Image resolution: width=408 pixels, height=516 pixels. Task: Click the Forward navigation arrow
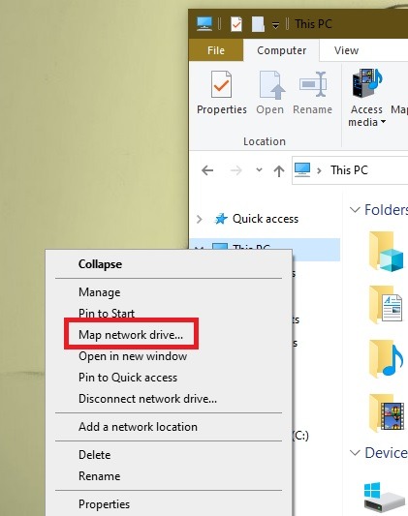pyautogui.click(x=235, y=170)
